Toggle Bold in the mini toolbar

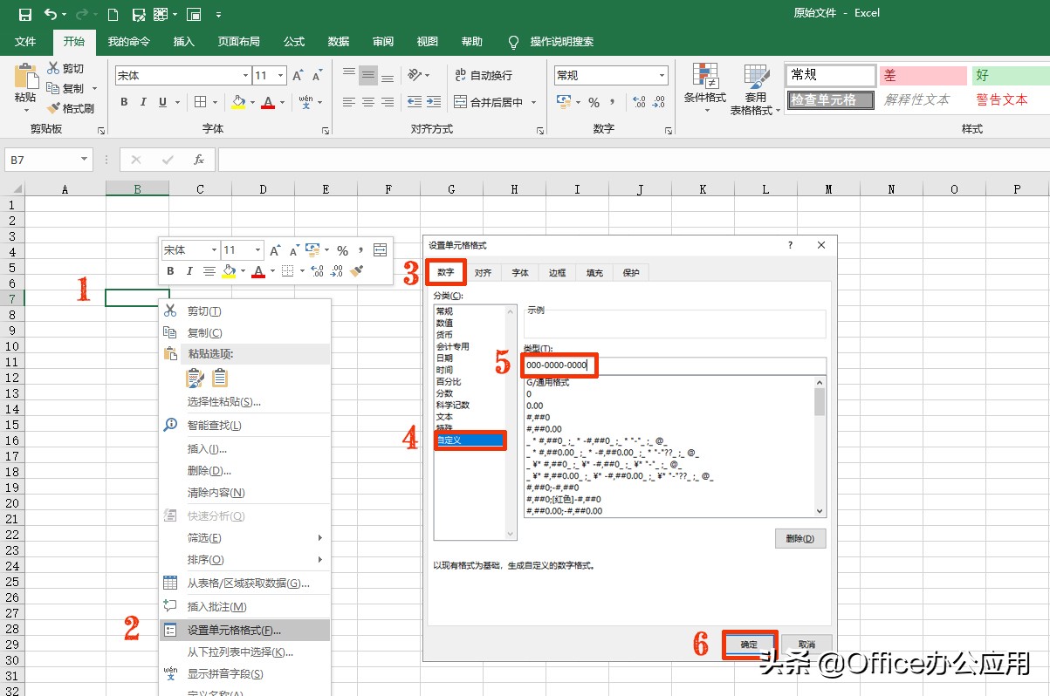171,271
